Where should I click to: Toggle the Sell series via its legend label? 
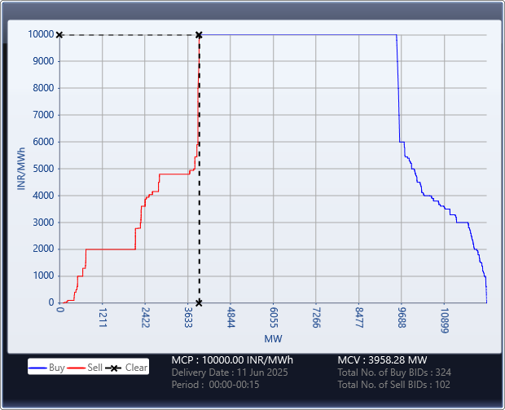pos(94,368)
